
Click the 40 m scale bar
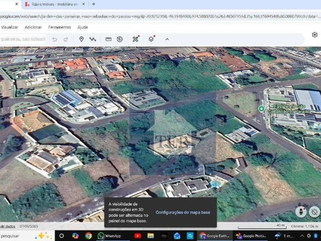(x=262, y=226)
